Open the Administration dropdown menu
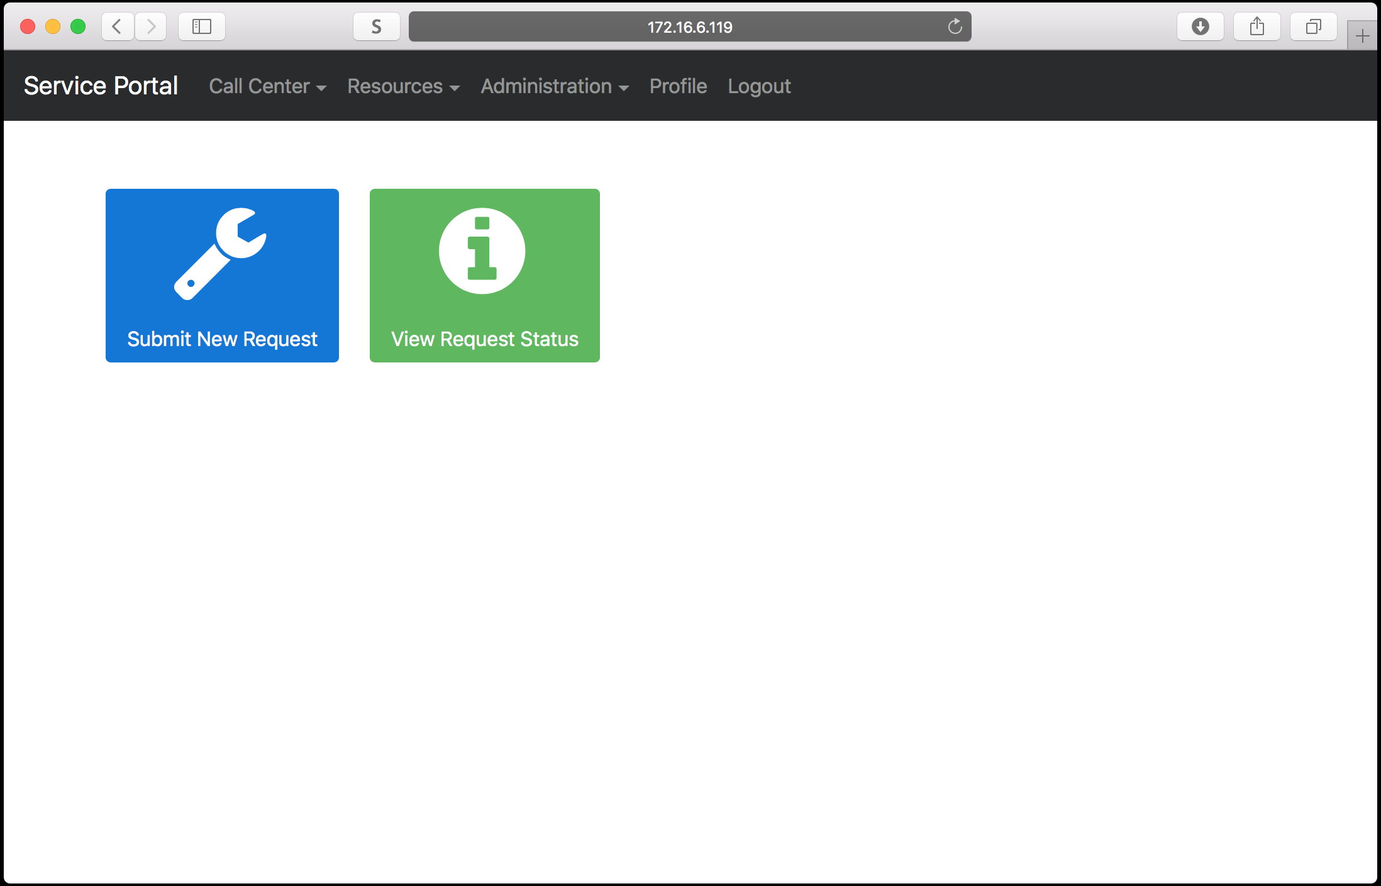 point(554,86)
